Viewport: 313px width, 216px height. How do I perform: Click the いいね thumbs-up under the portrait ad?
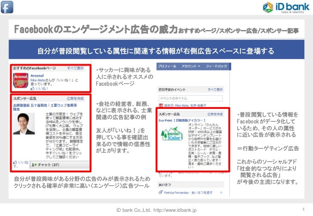pyautogui.click(x=15, y=162)
